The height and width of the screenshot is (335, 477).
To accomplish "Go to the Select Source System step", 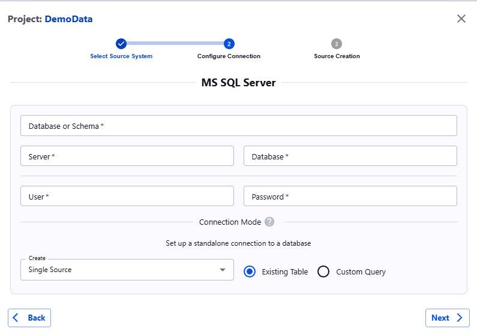I will (x=121, y=56).
